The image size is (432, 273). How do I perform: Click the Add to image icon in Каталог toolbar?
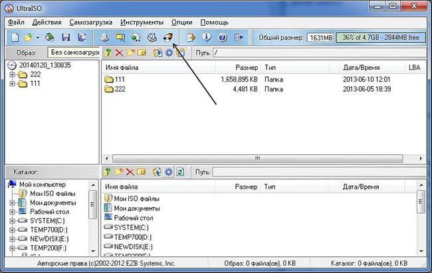(x=157, y=172)
